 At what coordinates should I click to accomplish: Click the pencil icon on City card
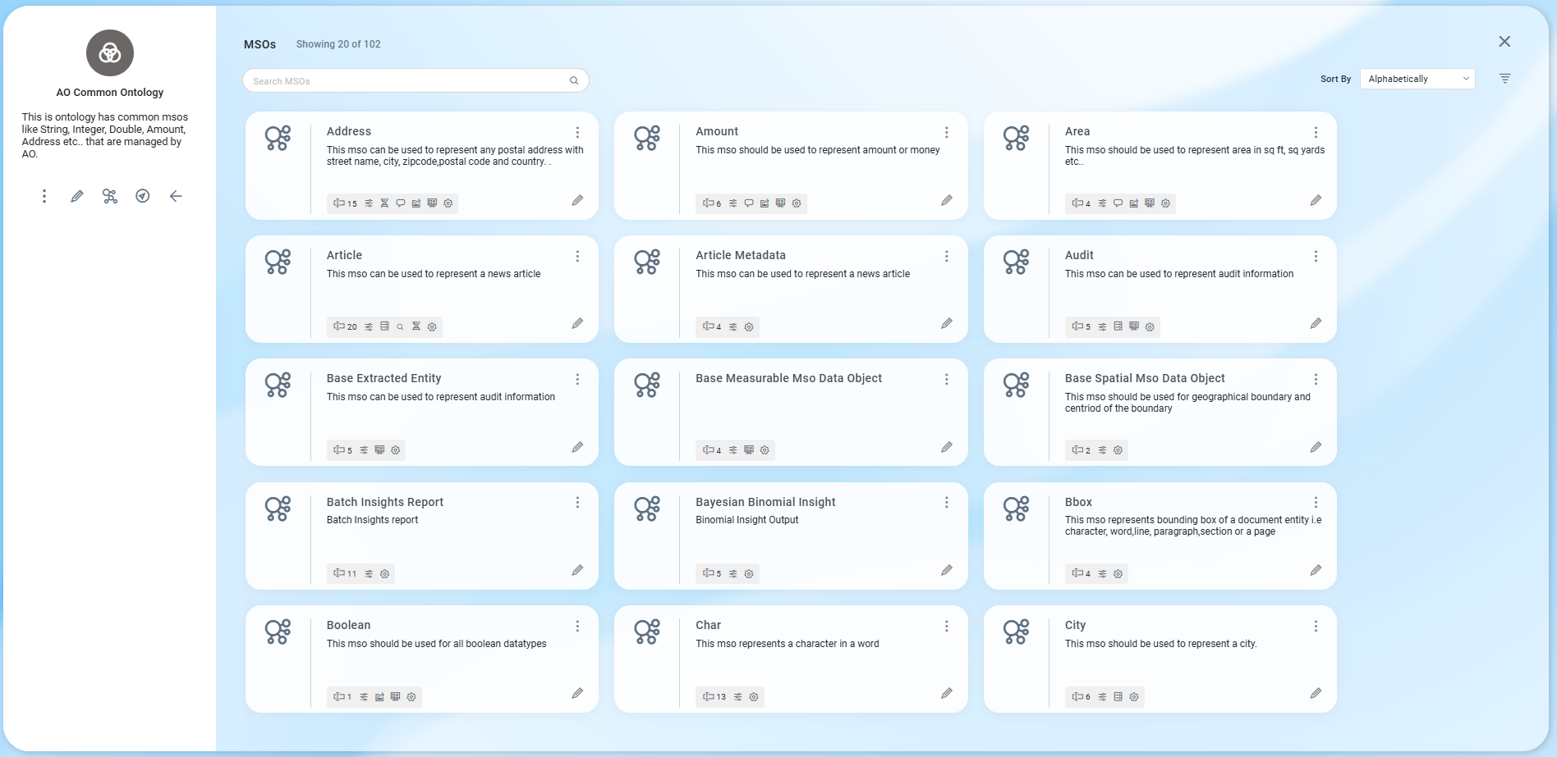click(x=1316, y=694)
